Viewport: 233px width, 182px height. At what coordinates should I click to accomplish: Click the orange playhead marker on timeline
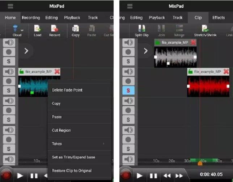(x=200, y=163)
